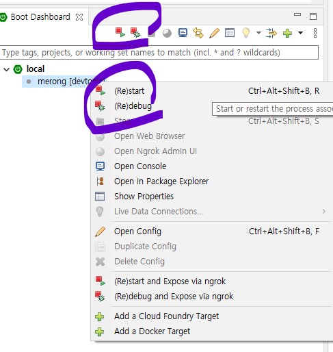Choose (Re)start from the context menu

click(x=212, y=91)
